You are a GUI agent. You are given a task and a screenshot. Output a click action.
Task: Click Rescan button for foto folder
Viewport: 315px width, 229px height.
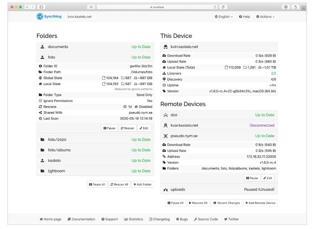(x=128, y=128)
